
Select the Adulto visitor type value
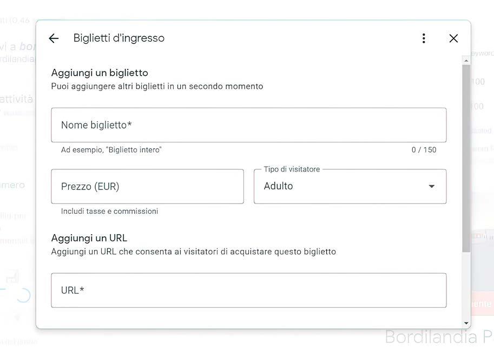[279, 186]
